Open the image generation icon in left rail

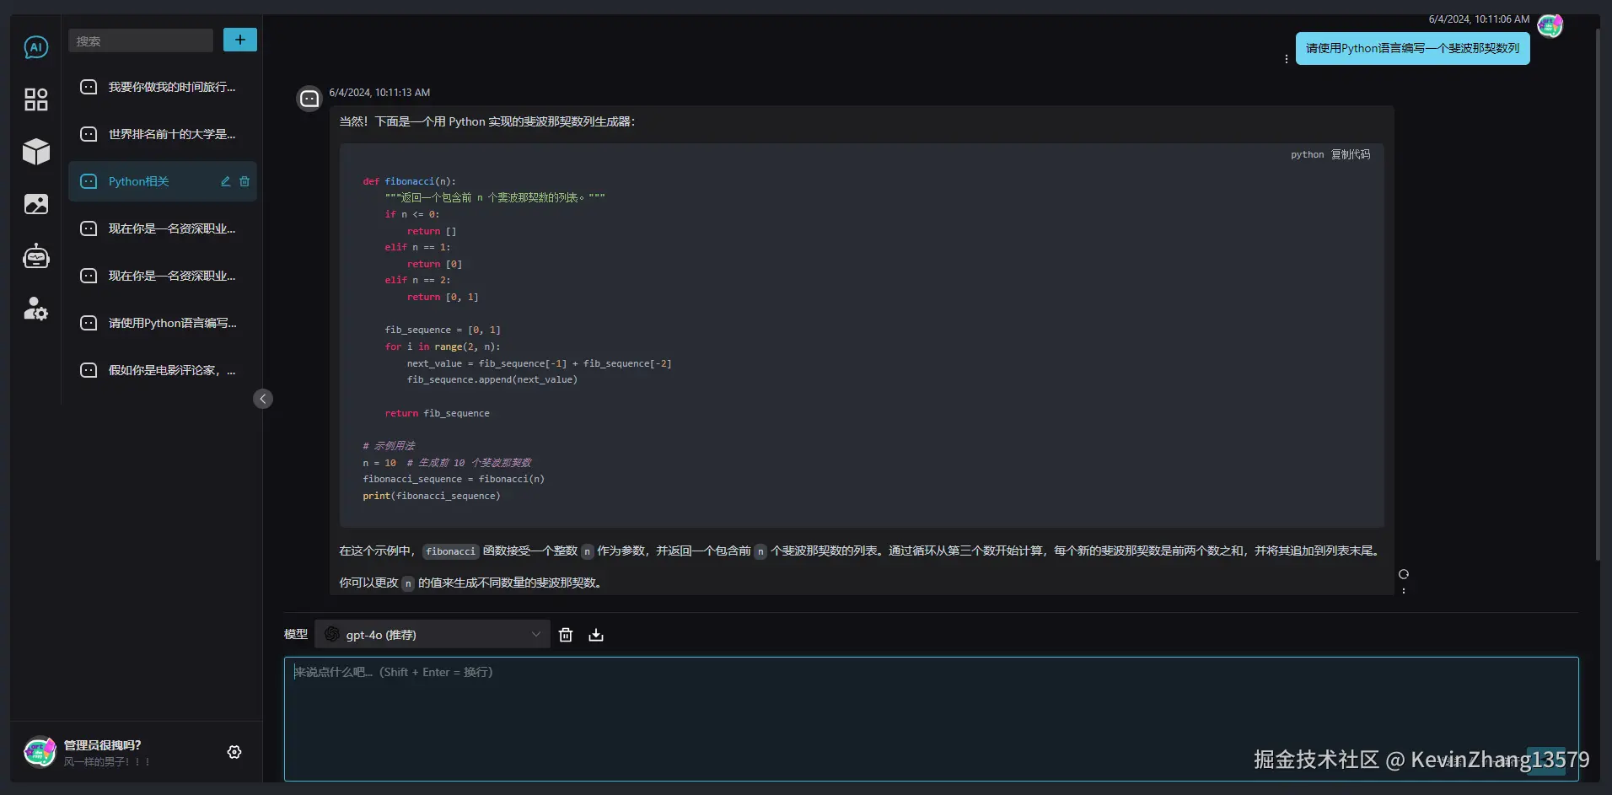[x=35, y=204]
